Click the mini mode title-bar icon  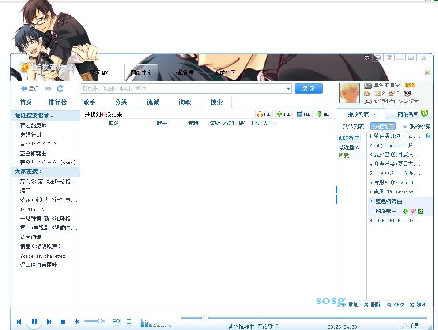point(378,58)
